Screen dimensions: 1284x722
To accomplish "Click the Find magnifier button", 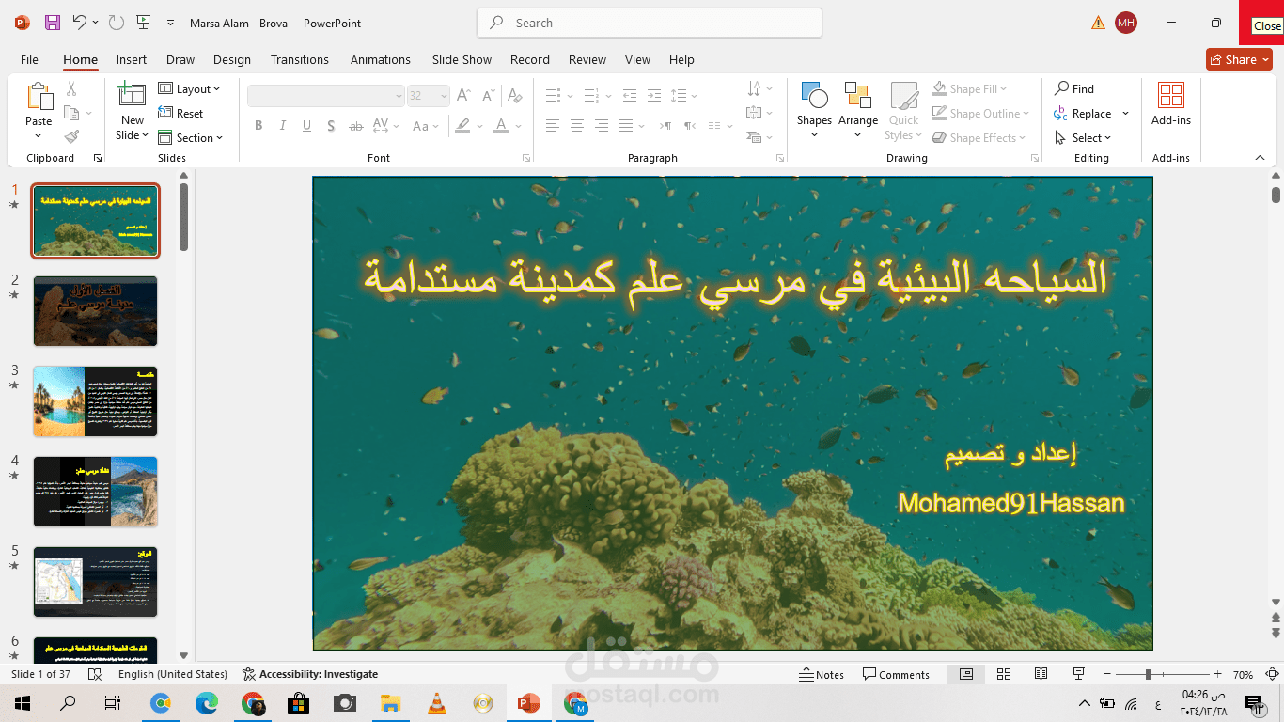I will 1074,89.
